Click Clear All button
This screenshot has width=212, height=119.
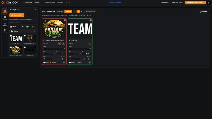click(204, 11)
